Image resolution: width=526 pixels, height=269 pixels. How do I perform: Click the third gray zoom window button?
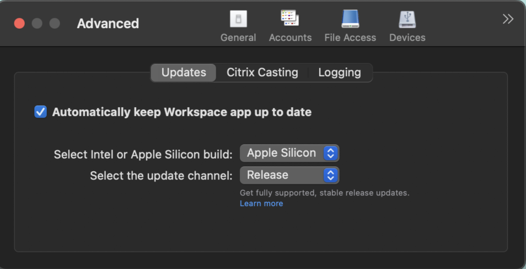click(x=55, y=24)
